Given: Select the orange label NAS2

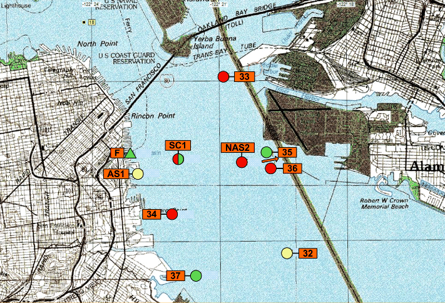Looking at the screenshot, I should pyautogui.click(x=238, y=148).
